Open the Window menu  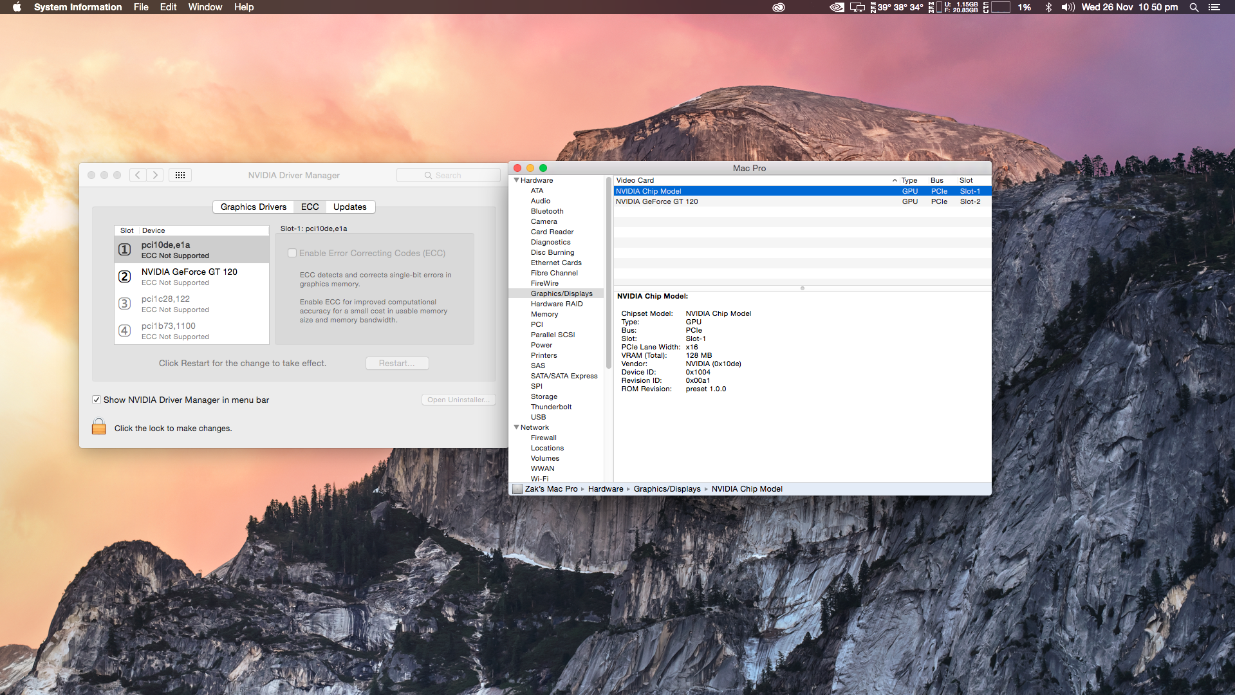coord(205,7)
